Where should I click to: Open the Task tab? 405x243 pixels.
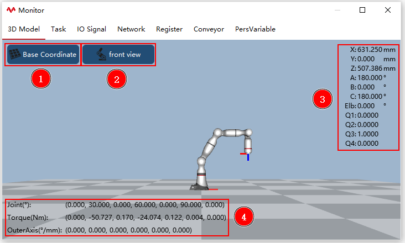pos(59,29)
